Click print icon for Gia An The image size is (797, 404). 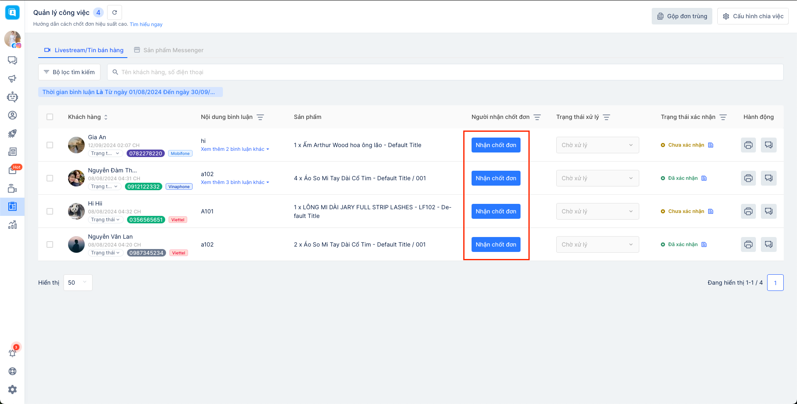(x=748, y=145)
